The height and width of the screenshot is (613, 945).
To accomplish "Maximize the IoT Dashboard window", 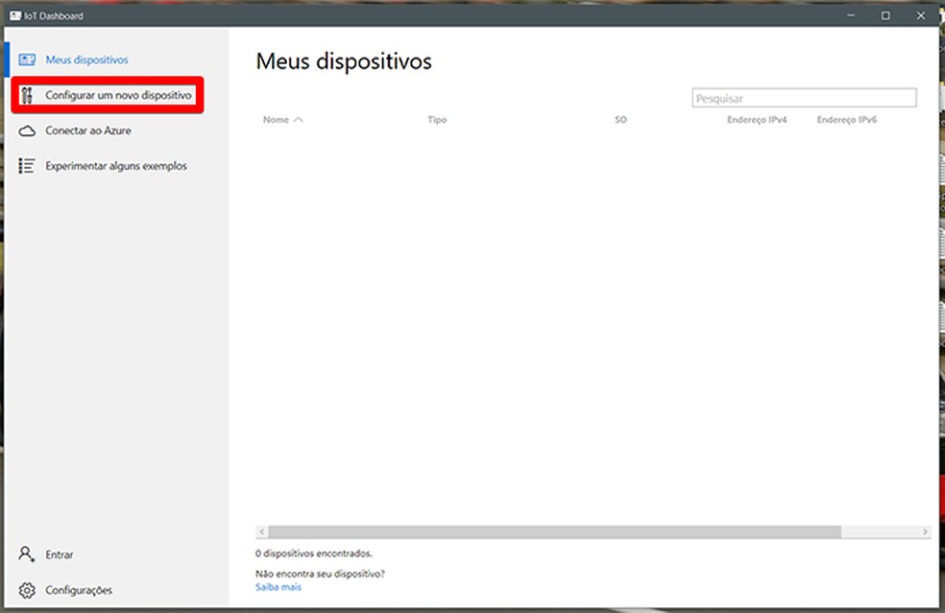I will tap(885, 15).
